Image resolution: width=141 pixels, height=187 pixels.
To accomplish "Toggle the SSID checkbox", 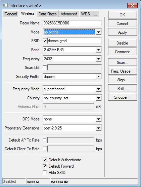I will point(45,41).
